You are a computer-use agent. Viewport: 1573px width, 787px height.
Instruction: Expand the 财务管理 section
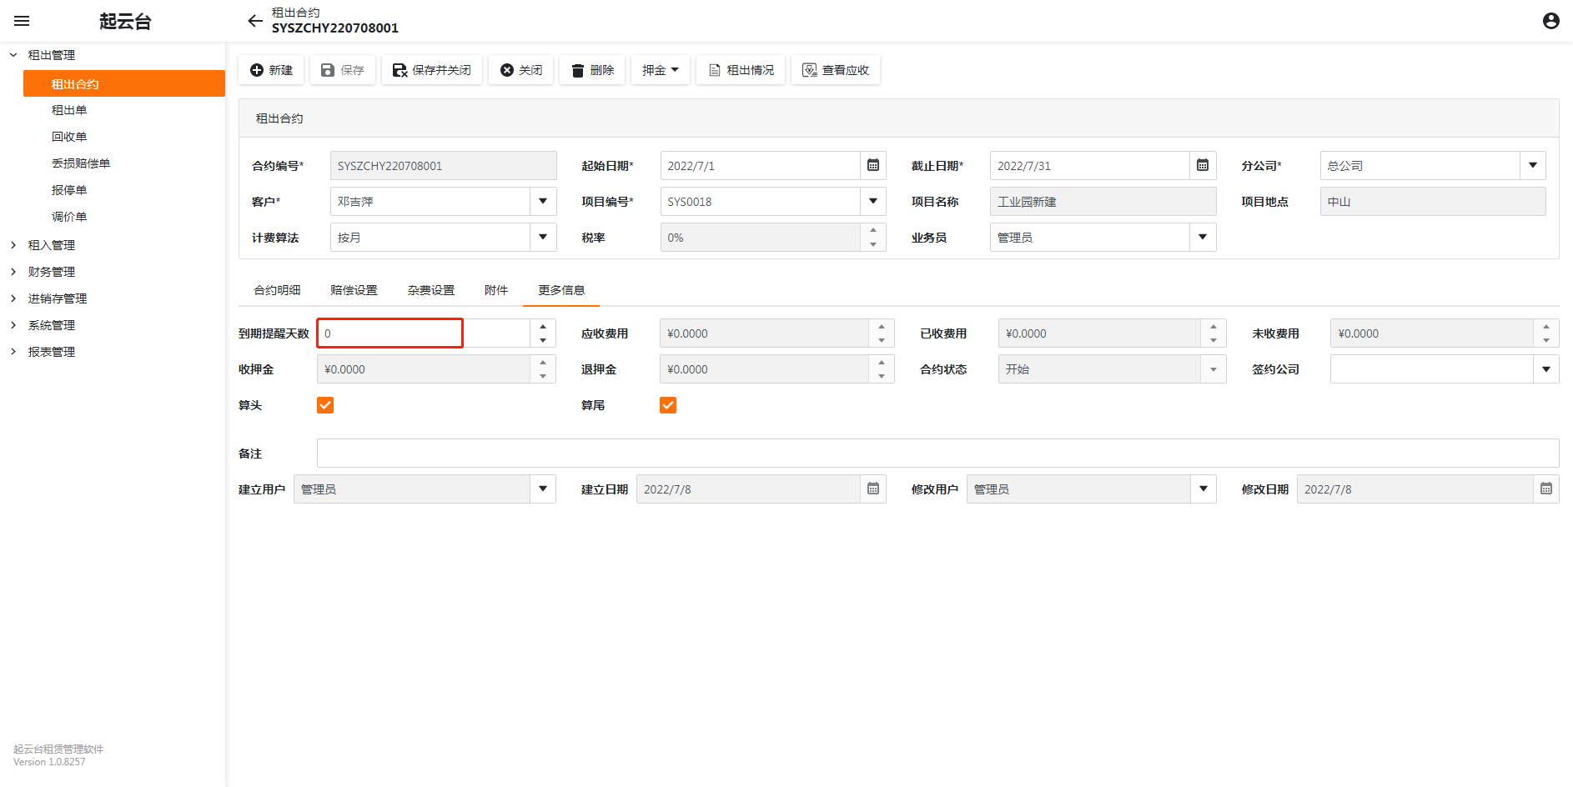point(13,272)
